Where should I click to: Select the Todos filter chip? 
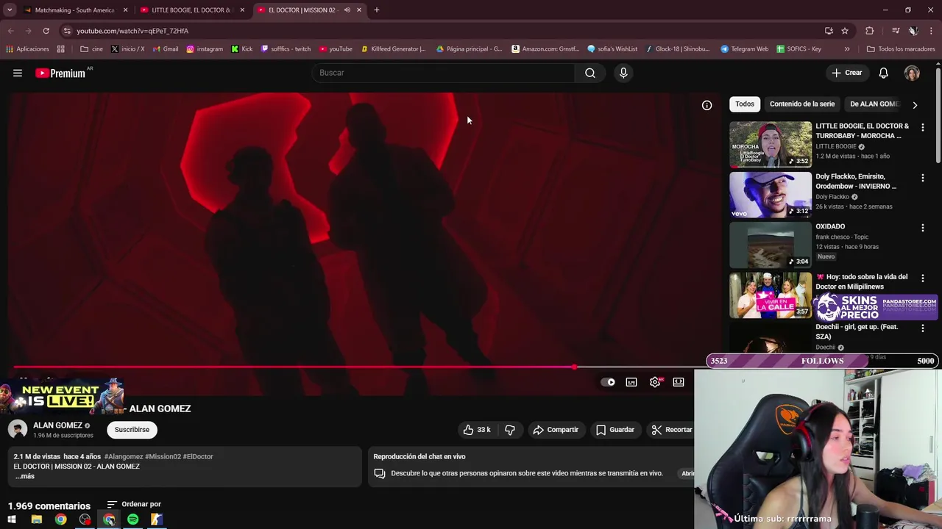(745, 104)
